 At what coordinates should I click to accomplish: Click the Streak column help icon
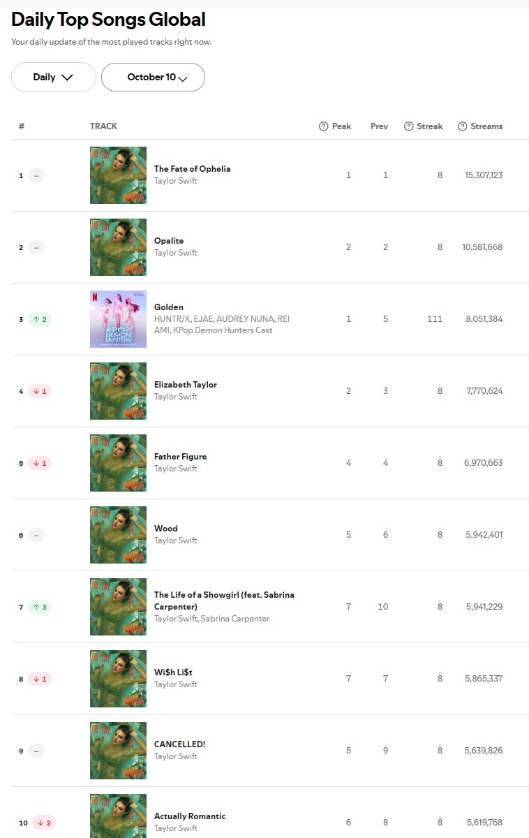(x=409, y=126)
